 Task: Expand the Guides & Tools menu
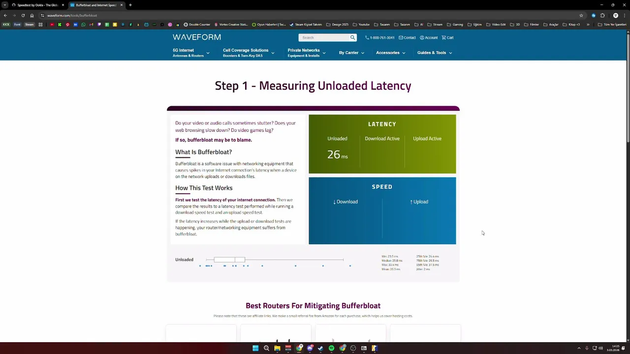(x=435, y=53)
